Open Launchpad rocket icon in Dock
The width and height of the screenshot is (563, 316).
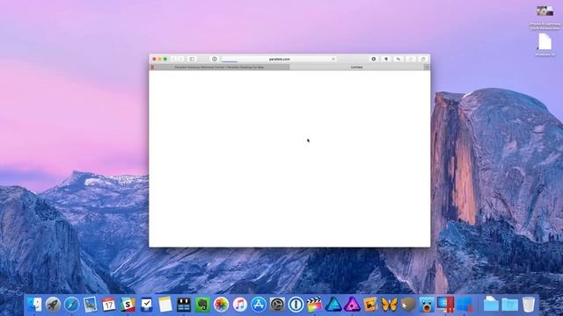pos(53,305)
